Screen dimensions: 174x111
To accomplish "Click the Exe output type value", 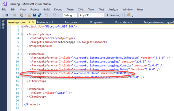I will coord(52,38).
